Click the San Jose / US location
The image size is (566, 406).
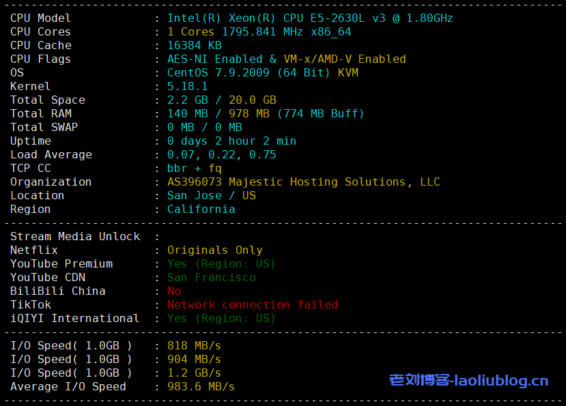[x=211, y=196]
